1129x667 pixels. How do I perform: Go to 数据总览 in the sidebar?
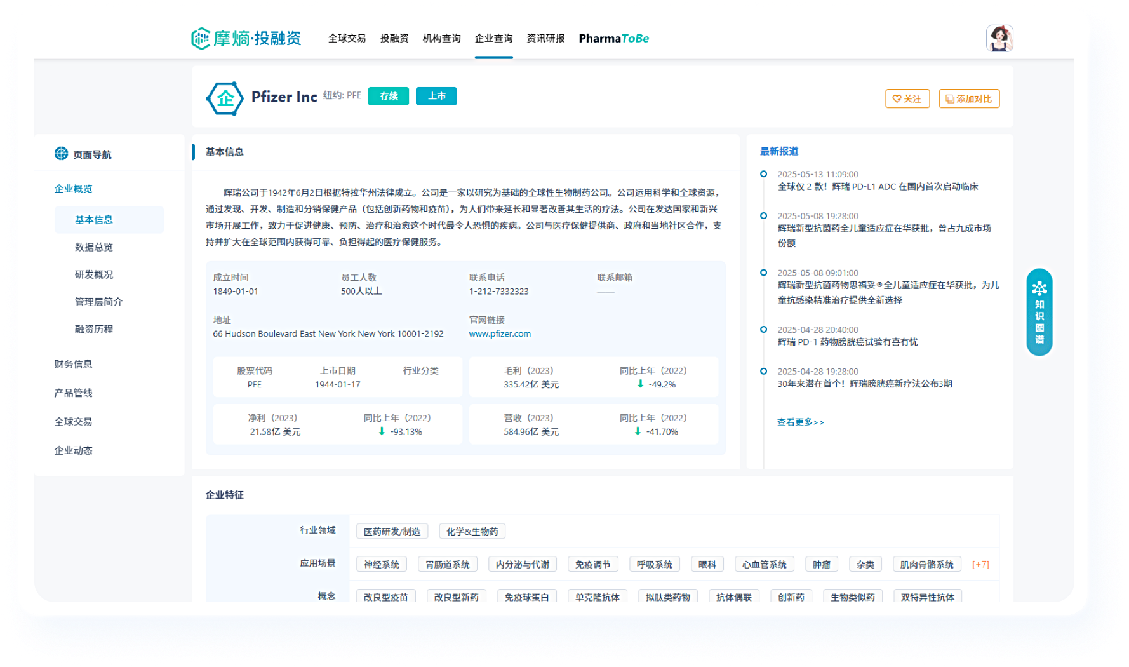coord(93,247)
